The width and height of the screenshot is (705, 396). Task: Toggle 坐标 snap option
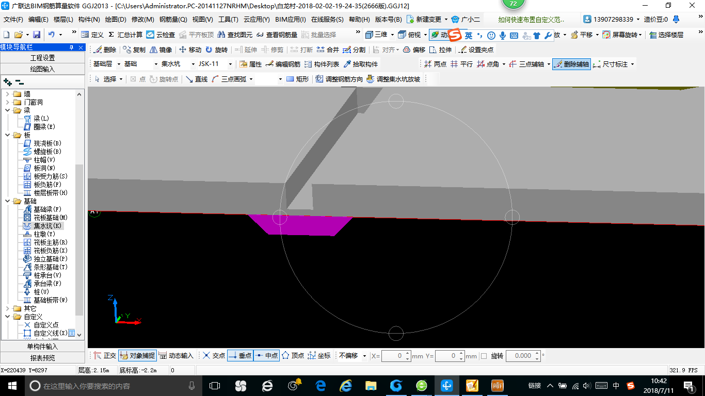click(x=319, y=356)
